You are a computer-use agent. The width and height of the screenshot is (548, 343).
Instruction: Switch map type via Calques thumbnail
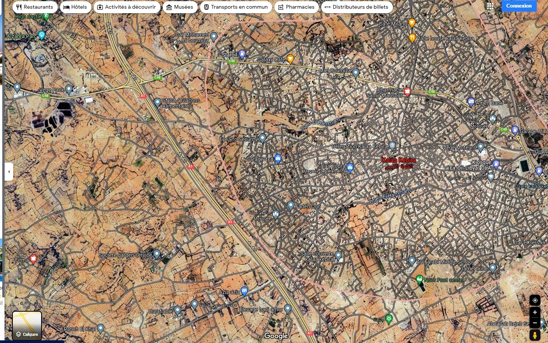pos(27,325)
